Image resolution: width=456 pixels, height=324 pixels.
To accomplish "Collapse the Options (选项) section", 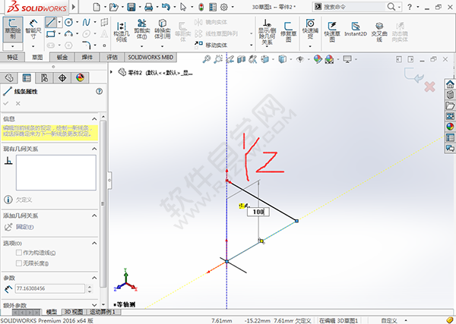I will pyautogui.click(x=94, y=243).
